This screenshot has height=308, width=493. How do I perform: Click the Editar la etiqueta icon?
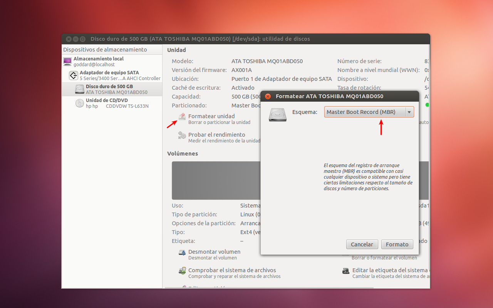click(346, 271)
